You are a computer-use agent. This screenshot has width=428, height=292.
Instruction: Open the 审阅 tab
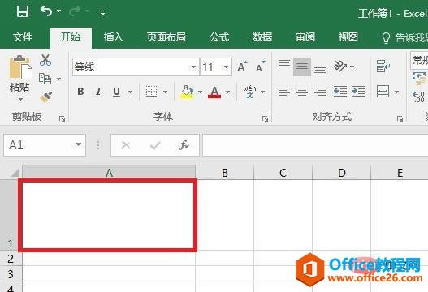[x=305, y=37]
